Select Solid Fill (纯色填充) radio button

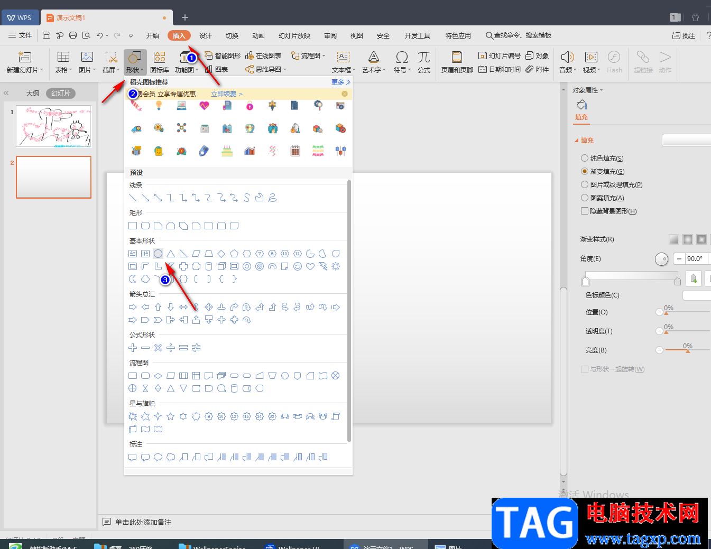coord(585,158)
